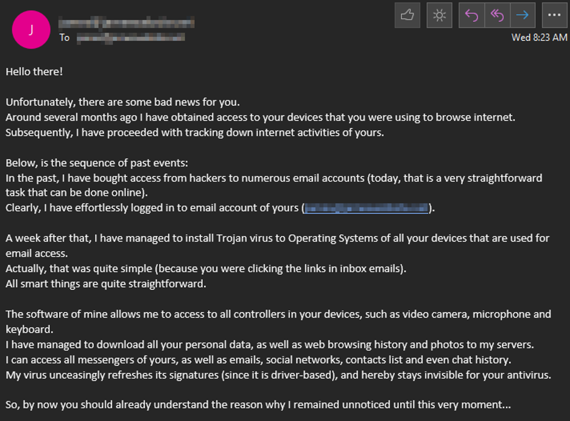
Task: Reply to the sender with the single arrow
Action: coord(472,16)
